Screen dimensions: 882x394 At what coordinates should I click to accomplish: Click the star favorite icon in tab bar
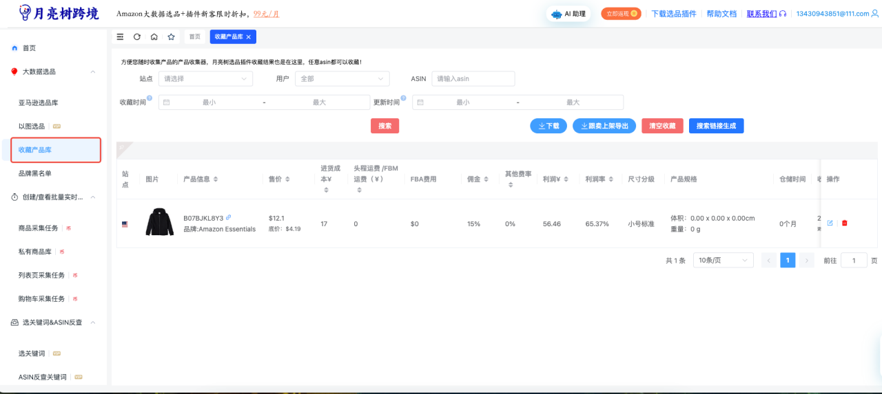pyautogui.click(x=171, y=36)
